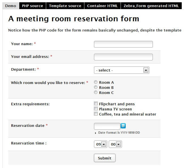View the Container HTML tab

(102, 6)
